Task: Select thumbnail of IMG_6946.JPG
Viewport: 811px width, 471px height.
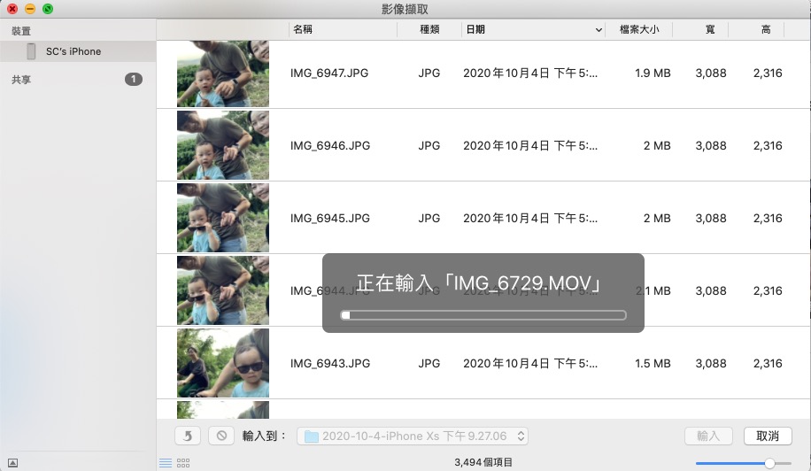Action: [223, 145]
